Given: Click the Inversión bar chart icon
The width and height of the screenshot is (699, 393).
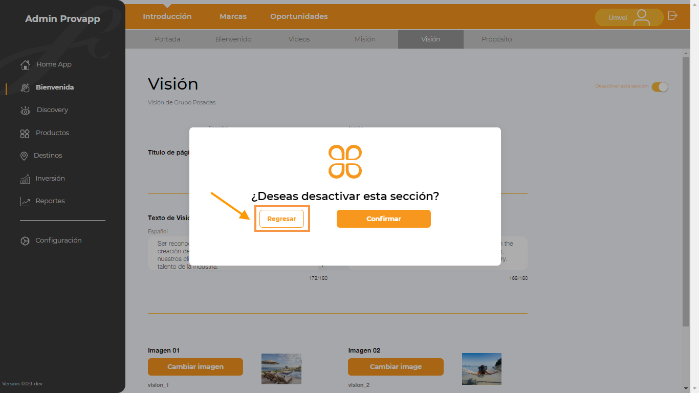Looking at the screenshot, I should tap(25, 179).
